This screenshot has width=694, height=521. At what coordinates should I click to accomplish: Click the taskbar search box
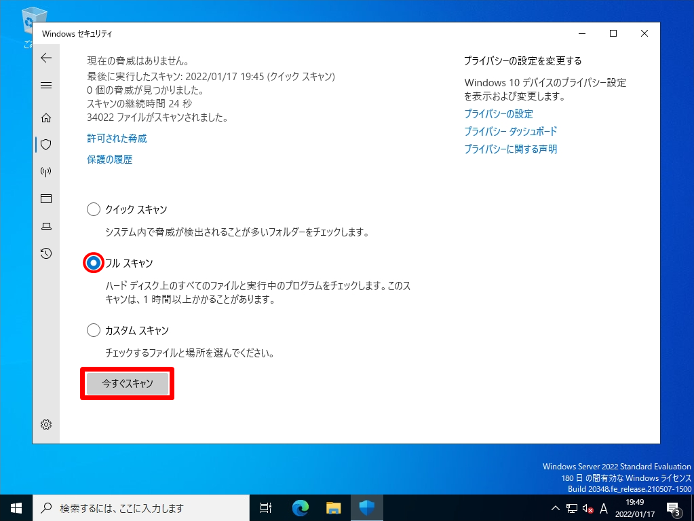[140, 507]
